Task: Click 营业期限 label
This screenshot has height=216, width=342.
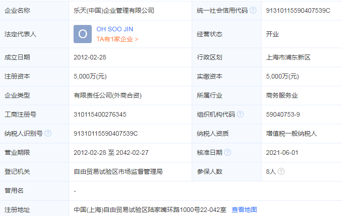Action: click(x=17, y=152)
